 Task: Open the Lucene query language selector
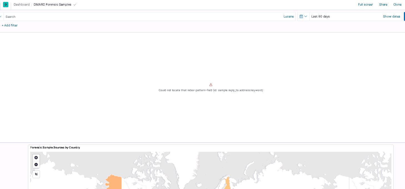pos(288,16)
